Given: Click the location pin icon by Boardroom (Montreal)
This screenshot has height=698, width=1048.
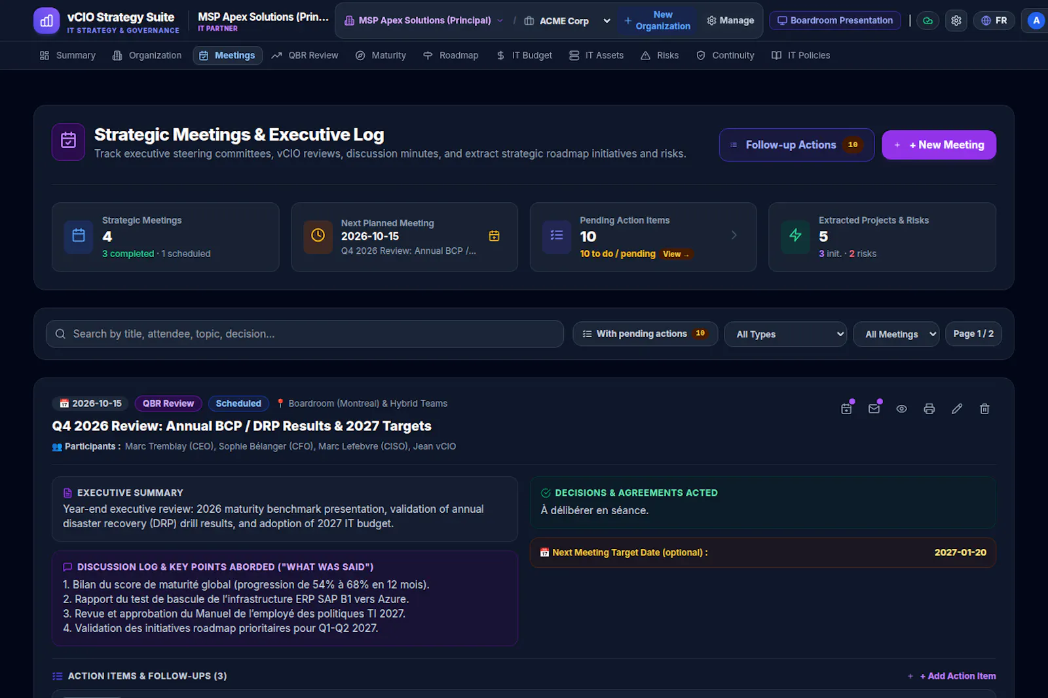Looking at the screenshot, I should click(x=280, y=404).
